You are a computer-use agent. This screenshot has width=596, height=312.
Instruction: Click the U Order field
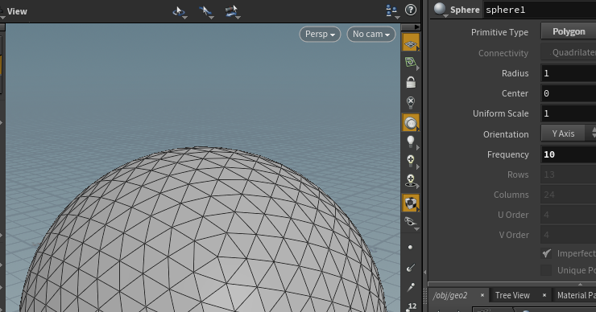click(x=569, y=215)
